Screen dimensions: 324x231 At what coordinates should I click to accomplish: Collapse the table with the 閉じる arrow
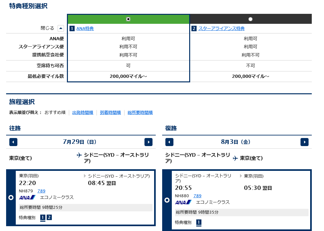pos(61,28)
